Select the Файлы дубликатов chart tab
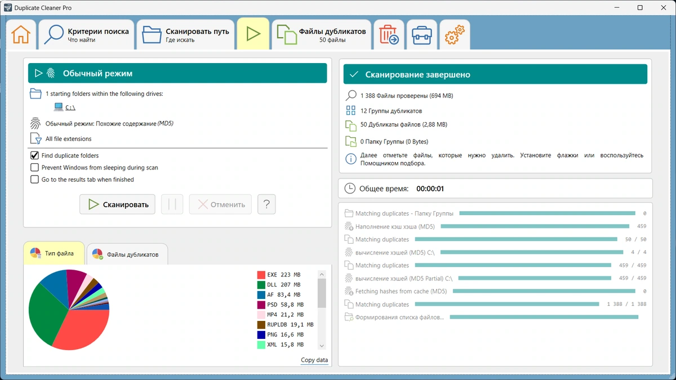 [x=127, y=254]
